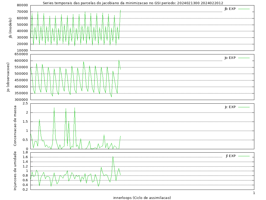Click the 'Concervacao de massa' y-axis label

pos(15,126)
